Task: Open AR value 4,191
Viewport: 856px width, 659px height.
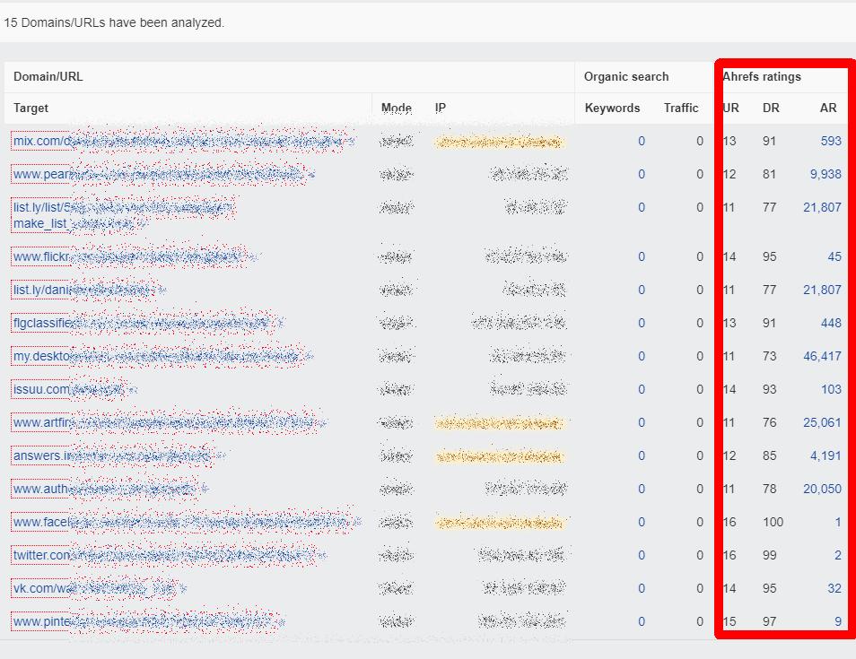Action: (825, 456)
